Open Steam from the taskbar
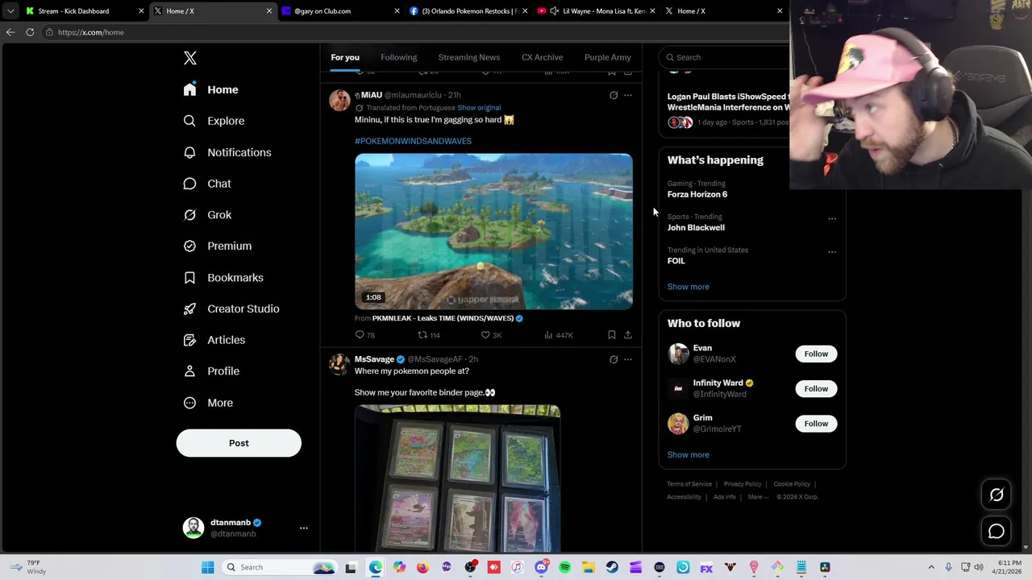 [x=612, y=568]
